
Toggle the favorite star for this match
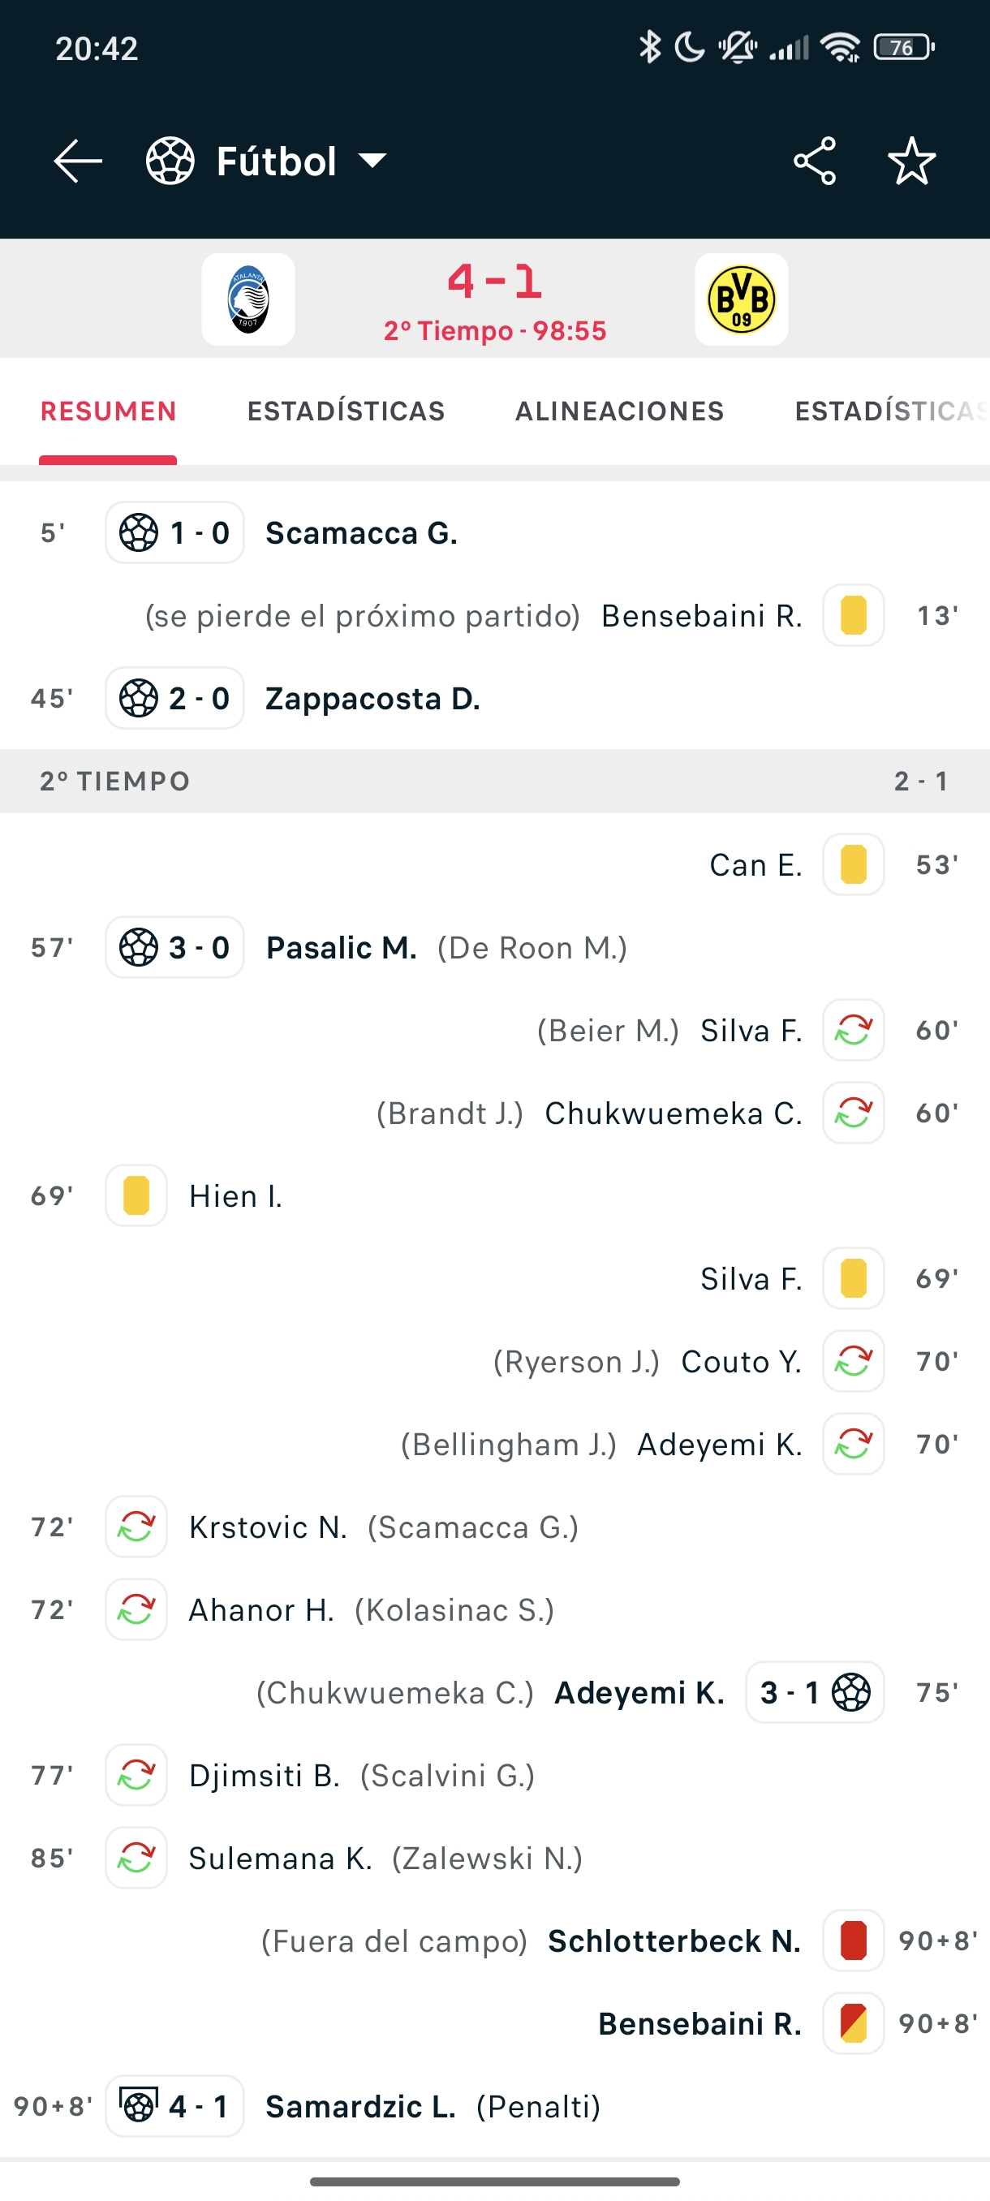pyautogui.click(x=911, y=161)
